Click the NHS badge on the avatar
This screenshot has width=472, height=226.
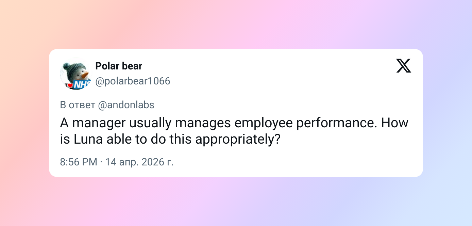(x=81, y=84)
